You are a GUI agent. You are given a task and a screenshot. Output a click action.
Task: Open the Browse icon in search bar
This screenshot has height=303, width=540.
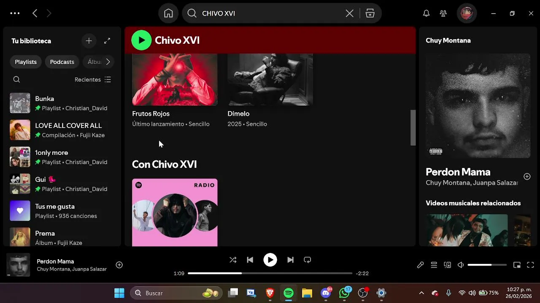pos(370,13)
